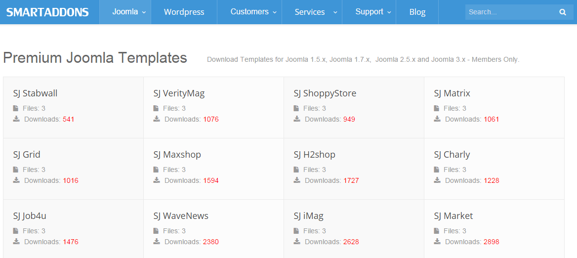Open the SJ WaveNews template
The width and height of the screenshot is (577, 258).
pyautogui.click(x=181, y=216)
